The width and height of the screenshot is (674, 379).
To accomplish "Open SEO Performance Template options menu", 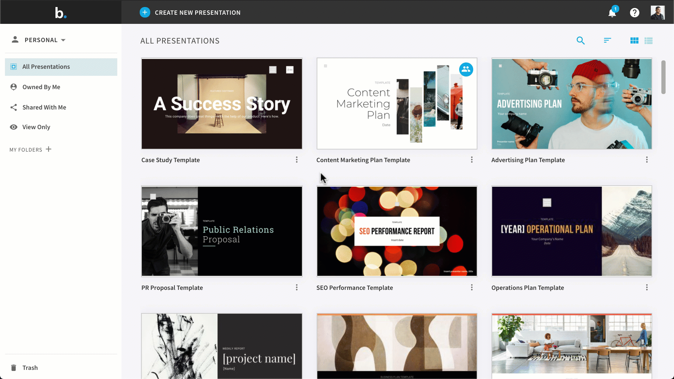I will pyautogui.click(x=472, y=287).
